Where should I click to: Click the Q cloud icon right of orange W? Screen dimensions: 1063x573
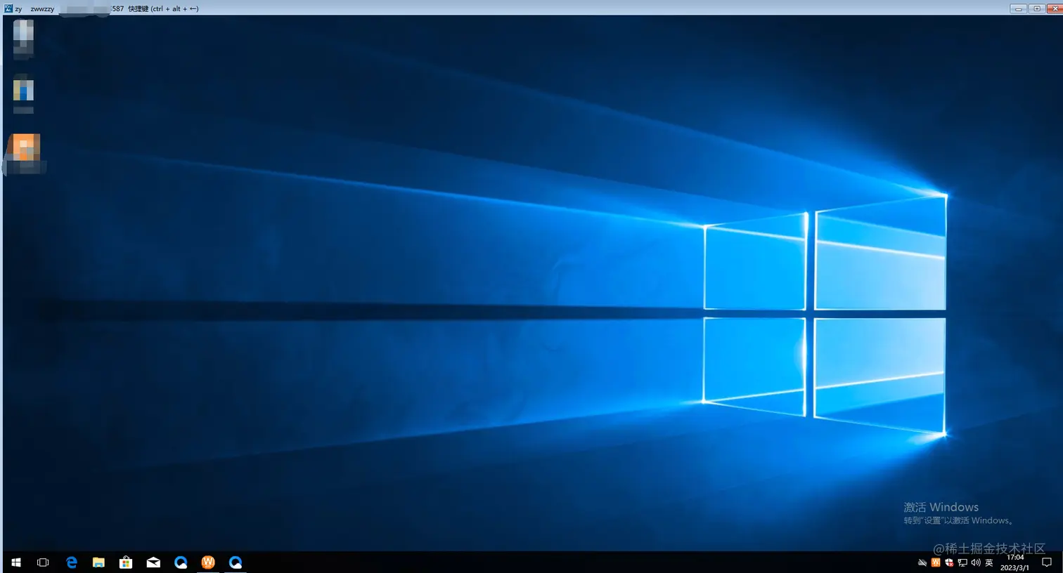click(236, 562)
